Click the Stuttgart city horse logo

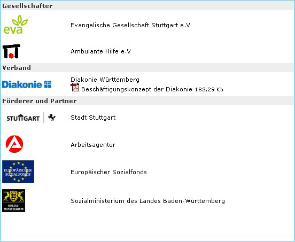click(31, 118)
